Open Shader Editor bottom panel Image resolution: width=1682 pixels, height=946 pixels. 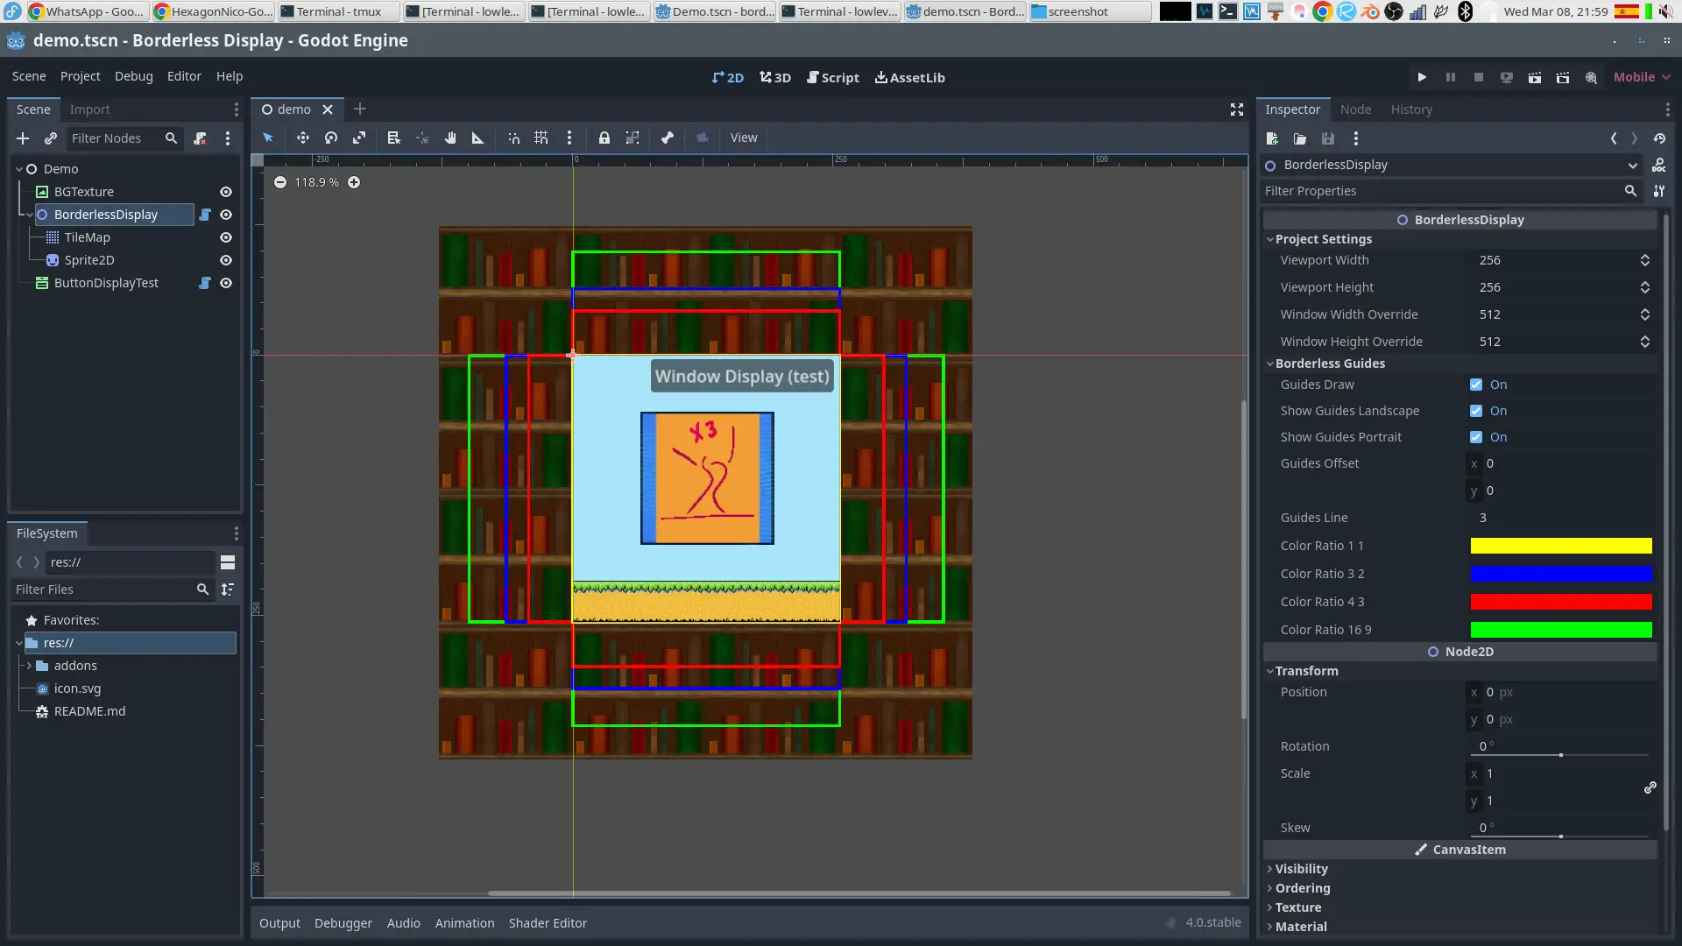click(x=548, y=923)
